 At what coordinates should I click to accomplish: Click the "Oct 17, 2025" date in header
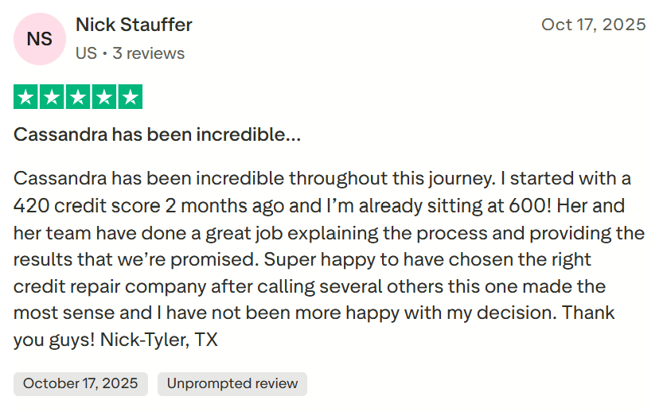[x=593, y=25]
